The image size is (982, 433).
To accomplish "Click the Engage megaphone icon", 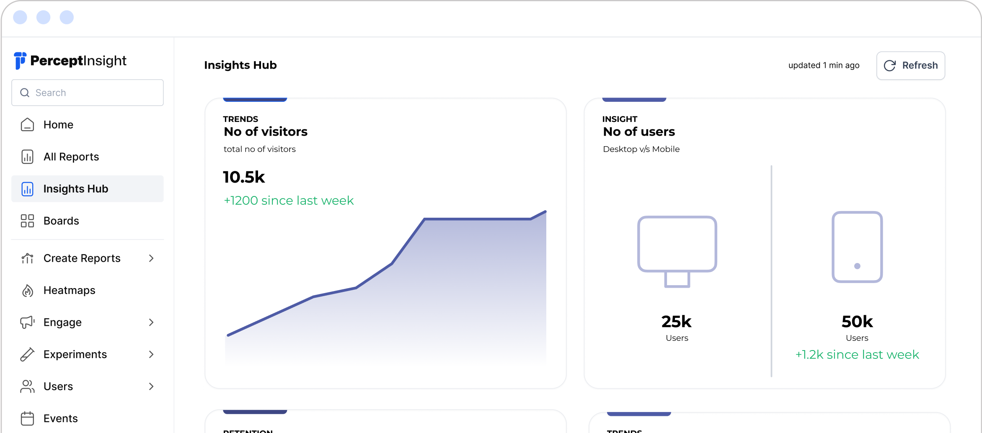I will pos(27,322).
